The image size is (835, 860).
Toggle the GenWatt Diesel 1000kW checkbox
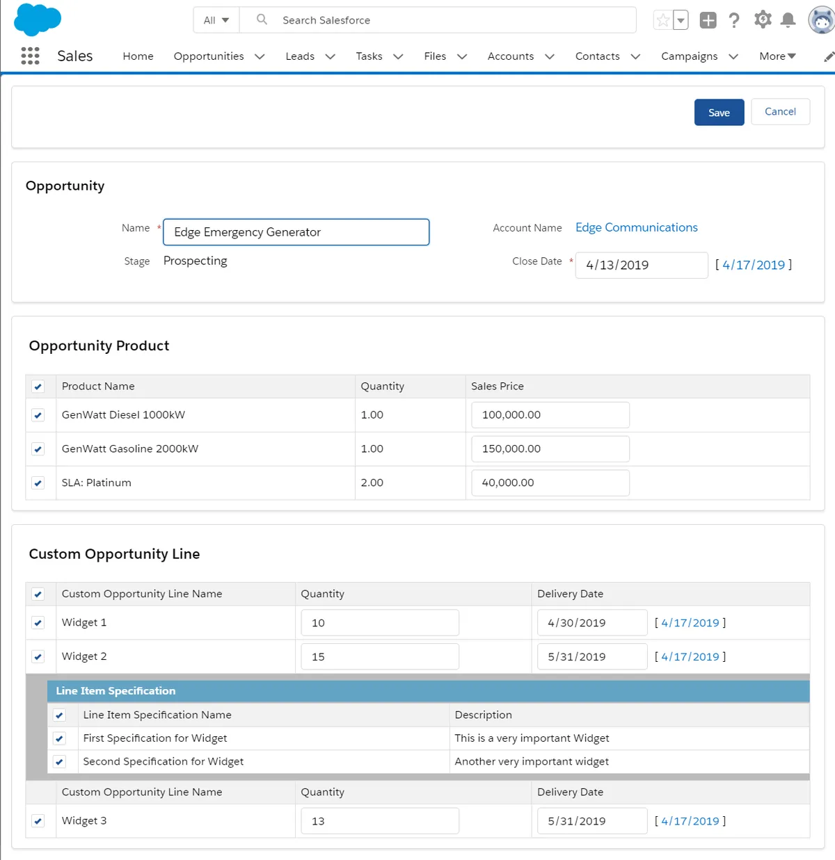38,415
